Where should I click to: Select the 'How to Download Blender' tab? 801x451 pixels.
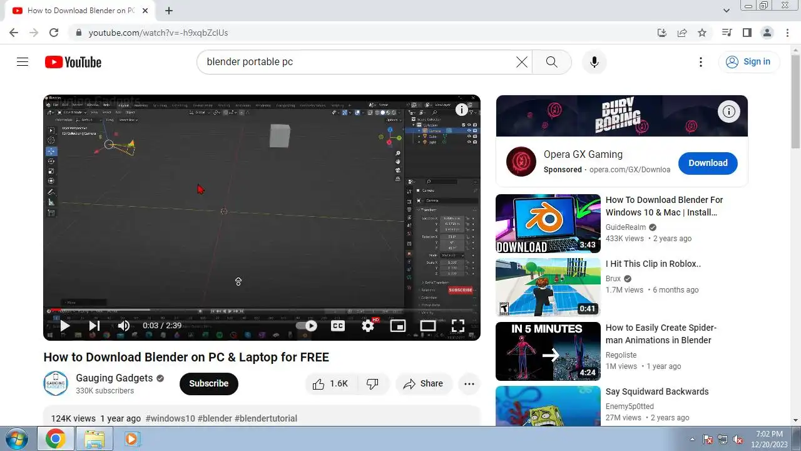[x=80, y=11]
